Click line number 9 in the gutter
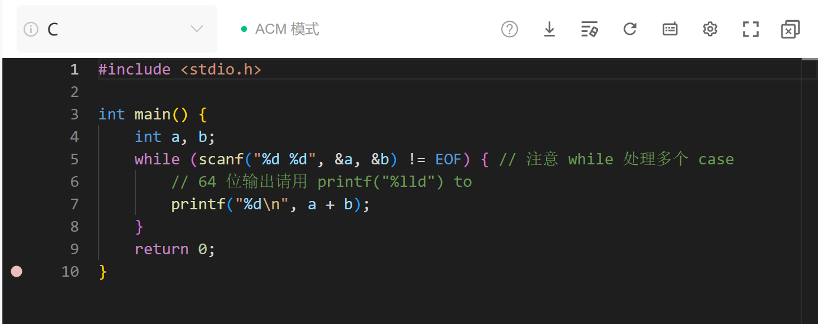The width and height of the screenshot is (818, 324). tap(74, 250)
